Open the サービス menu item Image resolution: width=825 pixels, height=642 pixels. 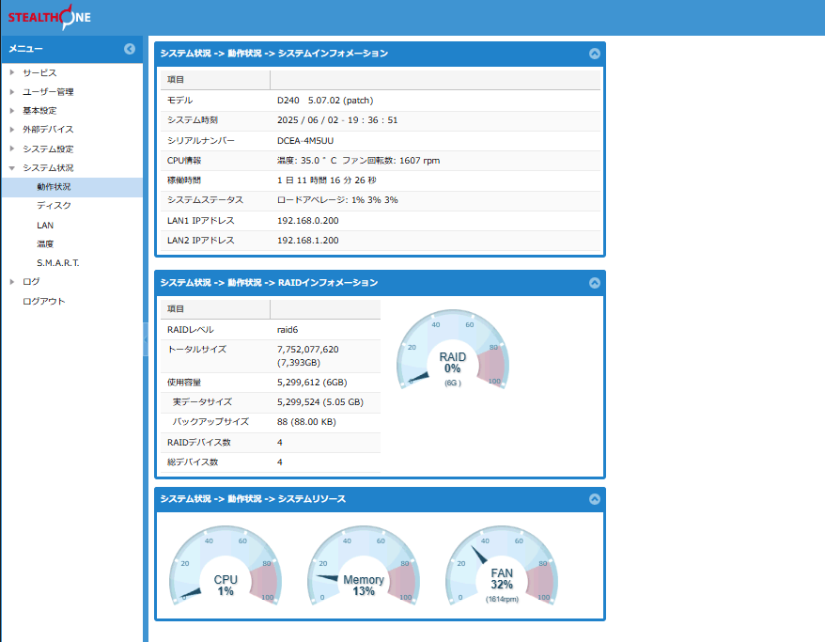coord(39,72)
